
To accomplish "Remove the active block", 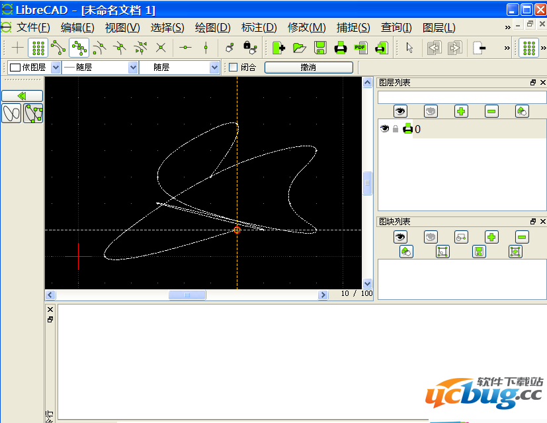I will click(x=522, y=237).
